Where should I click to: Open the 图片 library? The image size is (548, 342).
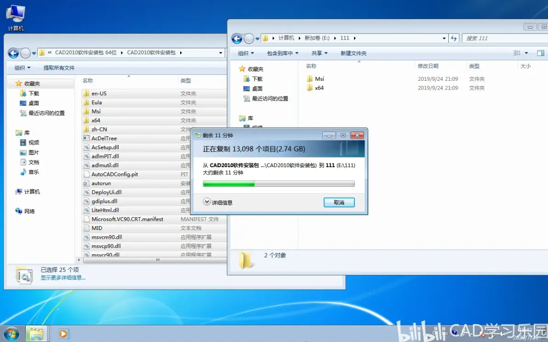34,152
